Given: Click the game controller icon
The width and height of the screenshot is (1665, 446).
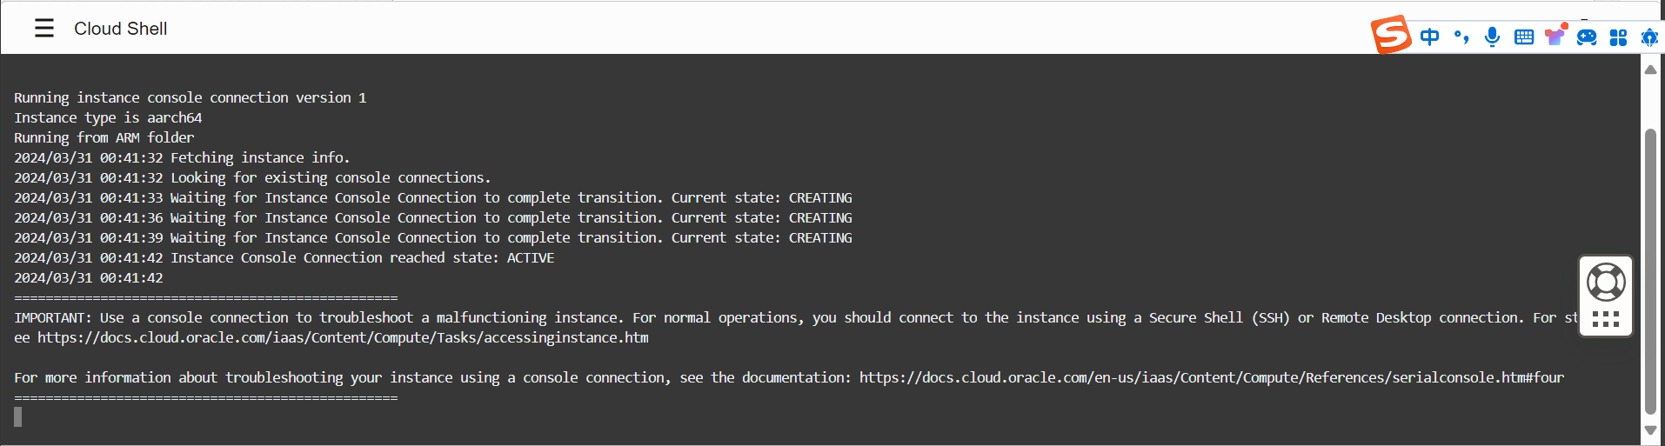Looking at the screenshot, I should tap(1587, 37).
